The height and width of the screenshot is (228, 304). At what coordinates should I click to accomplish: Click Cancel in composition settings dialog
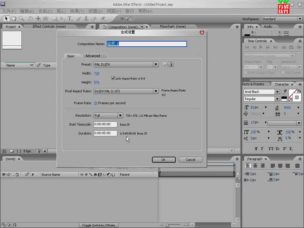pos(190,159)
